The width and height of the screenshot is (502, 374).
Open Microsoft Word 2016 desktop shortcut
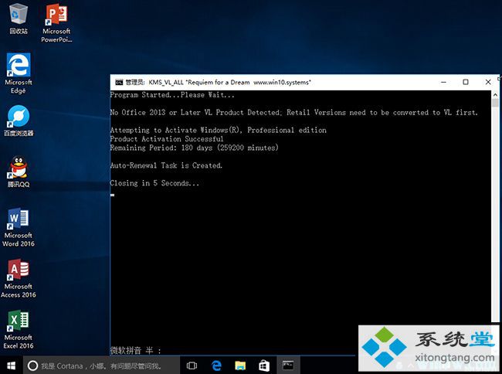point(19,227)
